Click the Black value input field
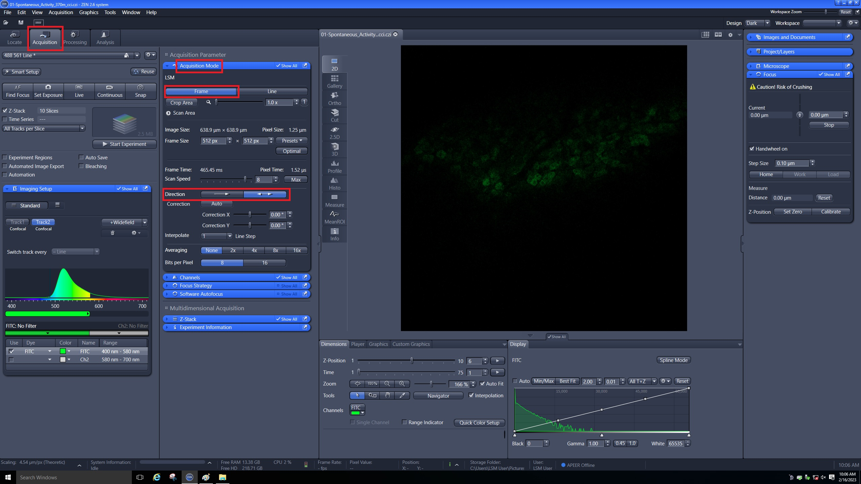 pos(534,443)
